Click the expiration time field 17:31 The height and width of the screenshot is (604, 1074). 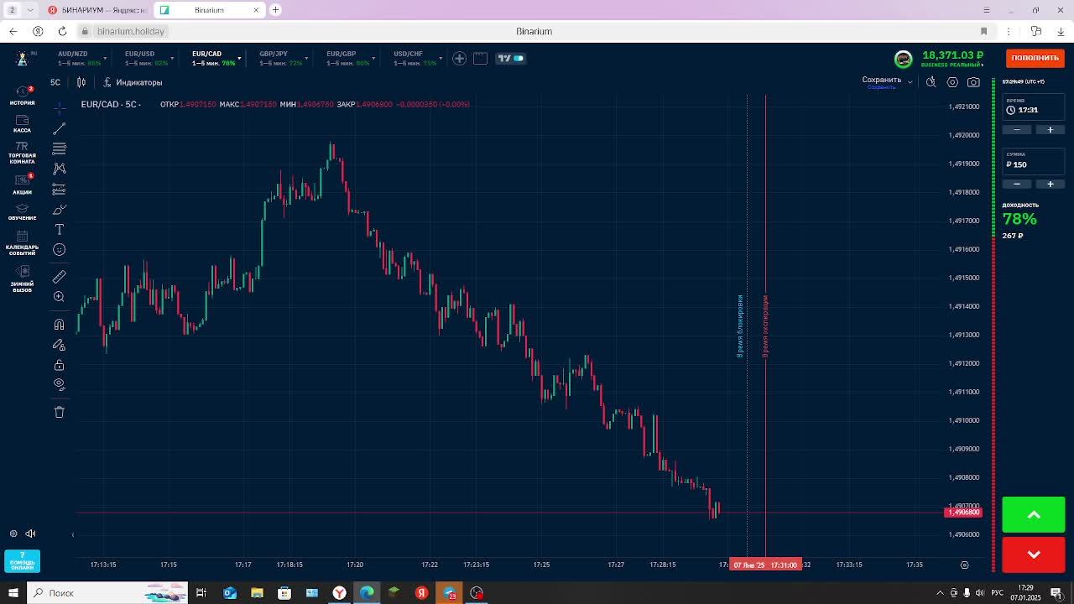(1034, 107)
